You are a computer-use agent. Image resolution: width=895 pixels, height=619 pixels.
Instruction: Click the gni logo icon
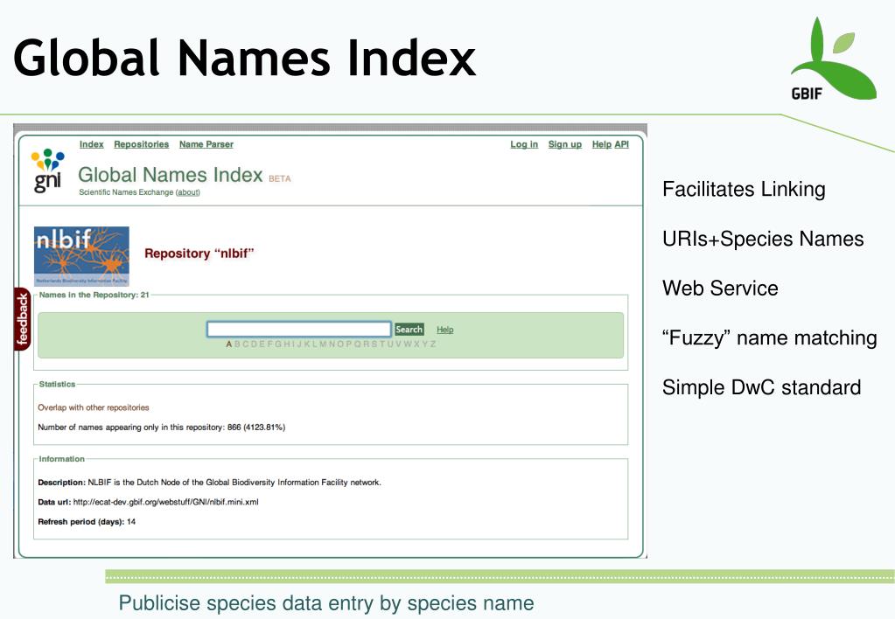click(47, 170)
